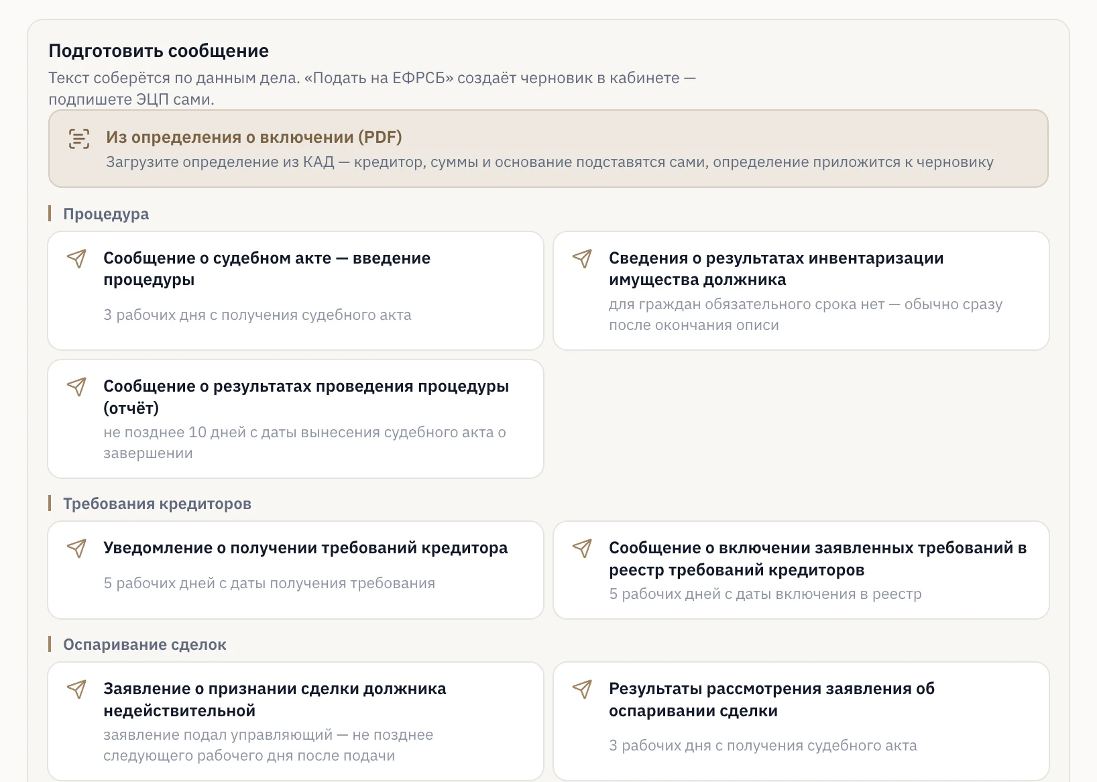Click text «заявление подал управляющий — не позднее»
Viewport: 1097px width, 782px height.
pyautogui.click(x=268, y=734)
